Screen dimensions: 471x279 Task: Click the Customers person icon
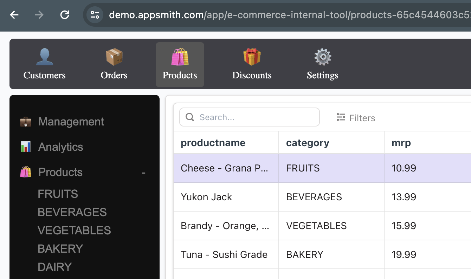(45, 57)
